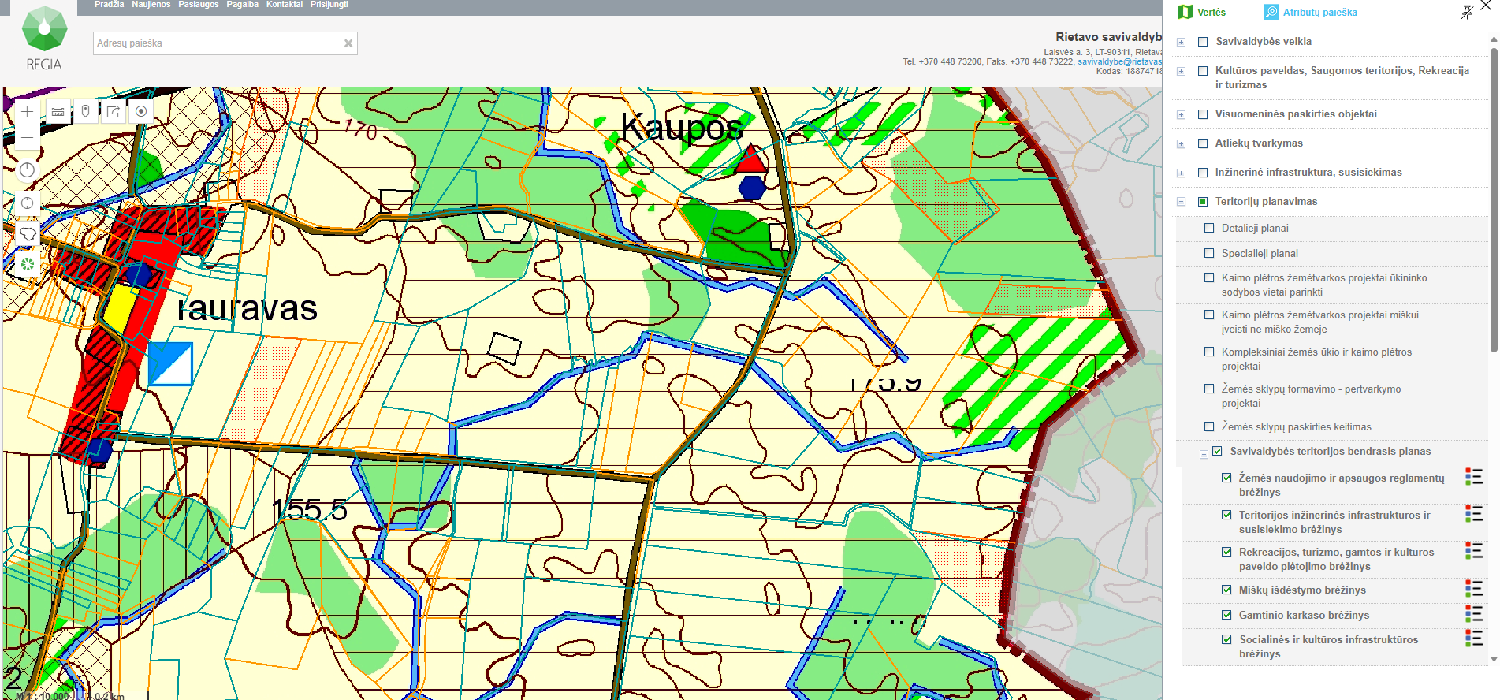This screenshot has height=700, width=1500.
Task: Open legend for Žemės naudojimo ir apsaugos reglamentų
Action: pyautogui.click(x=1474, y=477)
